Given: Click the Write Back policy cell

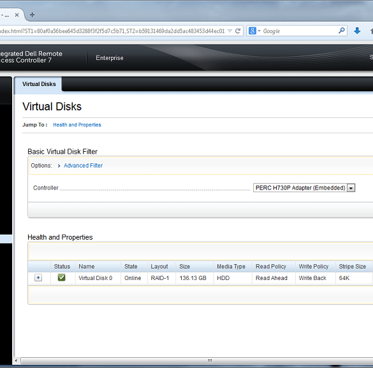Looking at the screenshot, I should coord(312,278).
